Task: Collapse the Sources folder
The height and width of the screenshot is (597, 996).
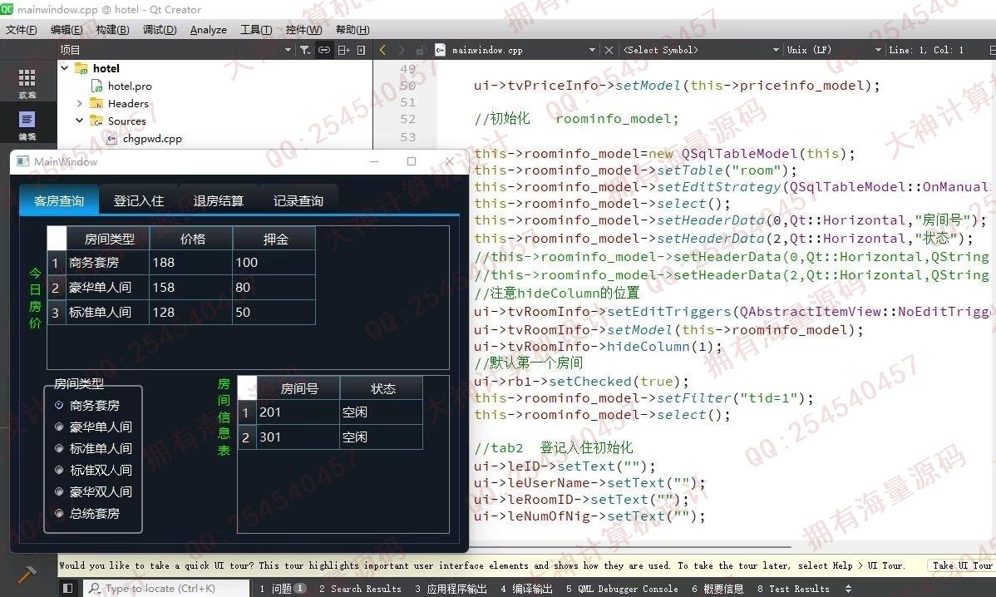Action: tap(80, 120)
